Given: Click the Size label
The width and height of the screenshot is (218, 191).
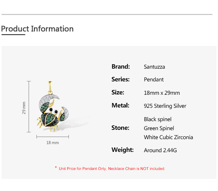Looking at the screenshot, I should [118, 92].
